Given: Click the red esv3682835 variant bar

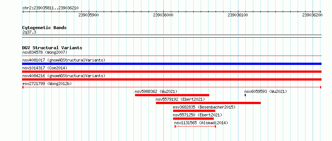Looking at the screenshot, I should 194,111.
